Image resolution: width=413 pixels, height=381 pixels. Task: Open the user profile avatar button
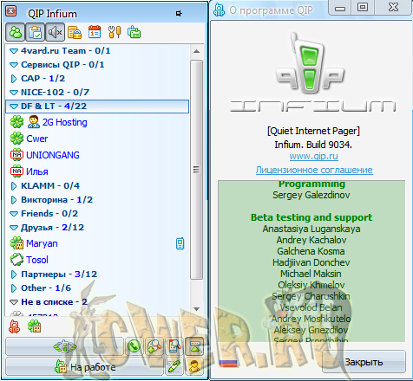pos(194,367)
